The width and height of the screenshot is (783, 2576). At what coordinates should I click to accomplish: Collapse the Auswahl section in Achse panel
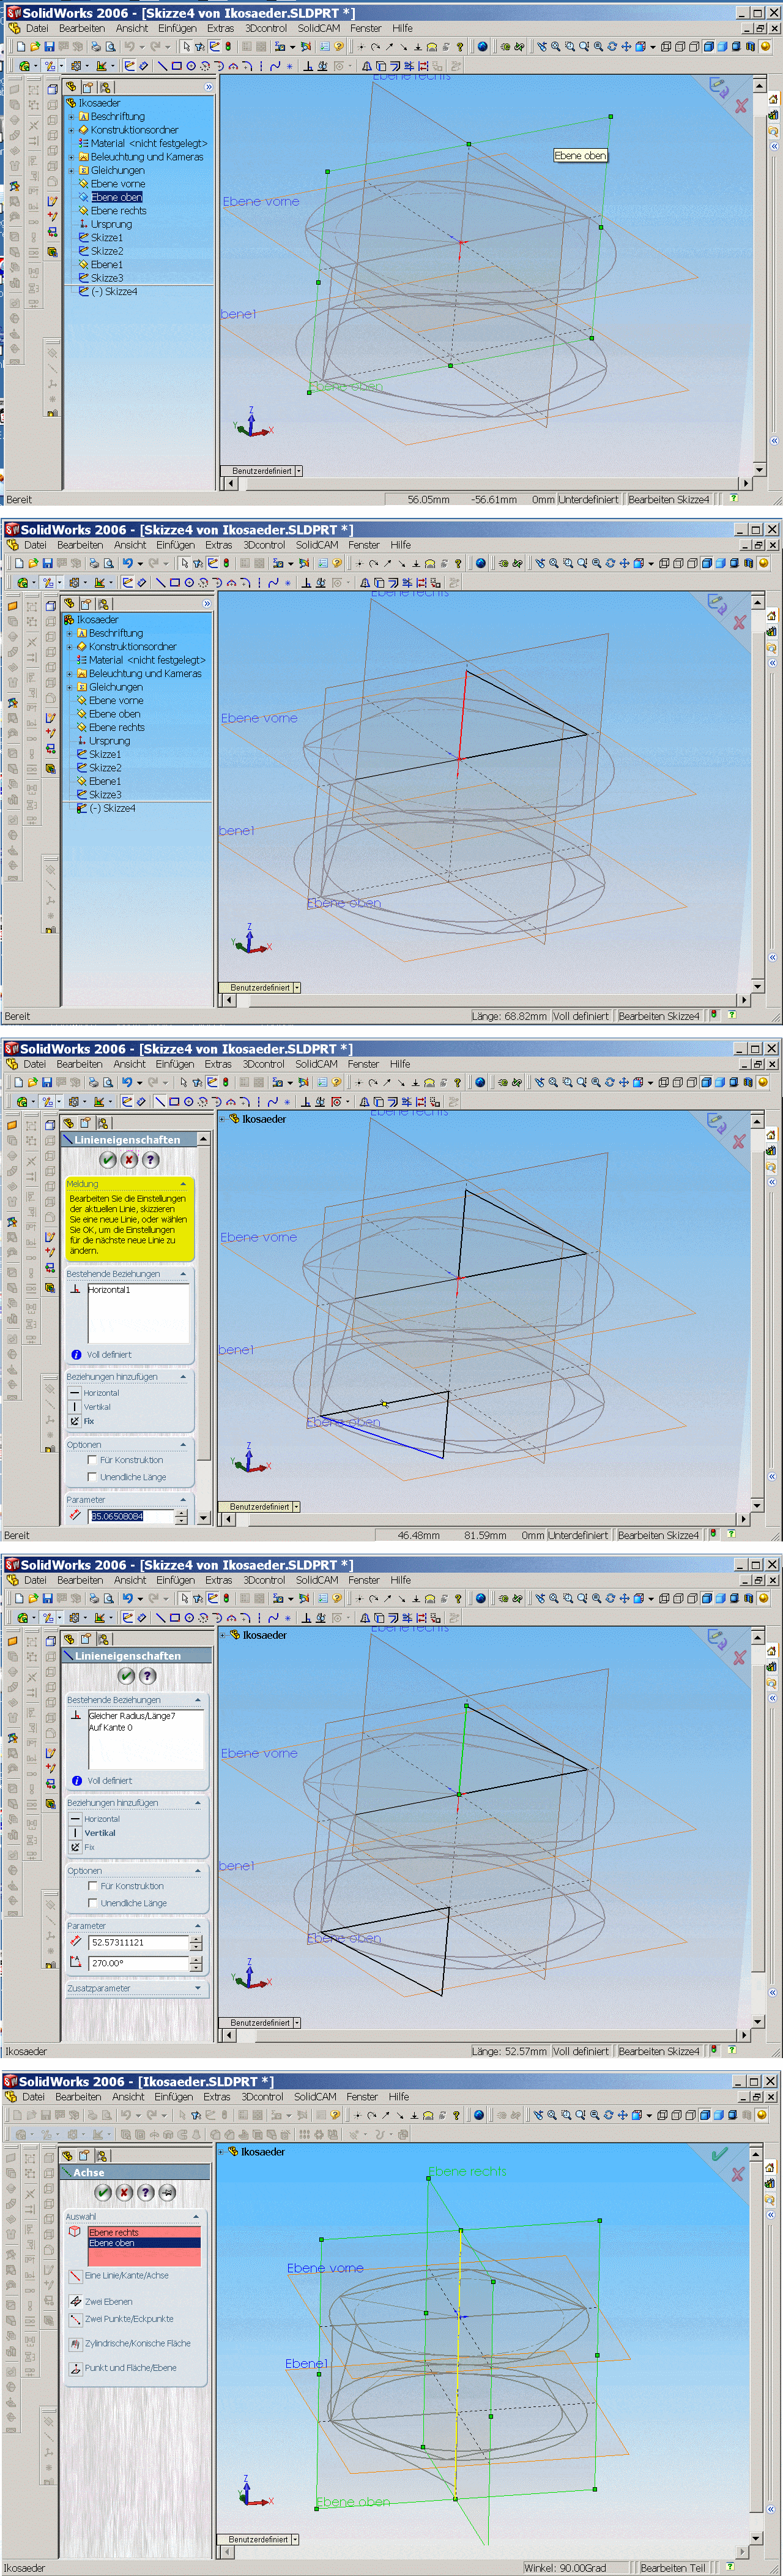(x=197, y=2216)
